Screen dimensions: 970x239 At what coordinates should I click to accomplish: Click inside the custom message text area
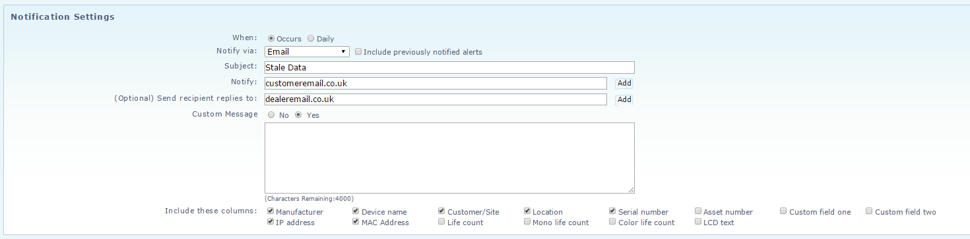(x=449, y=158)
